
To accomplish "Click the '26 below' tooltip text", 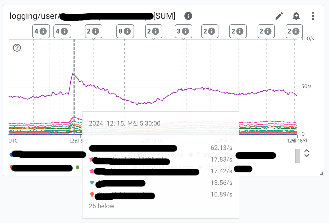I will click(102, 206).
